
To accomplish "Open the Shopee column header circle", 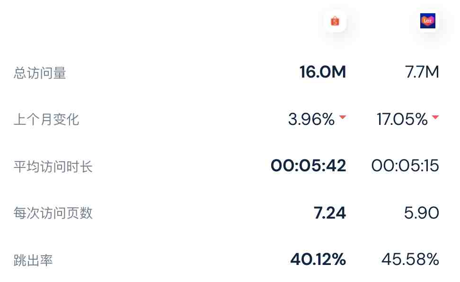I will coord(335,21).
